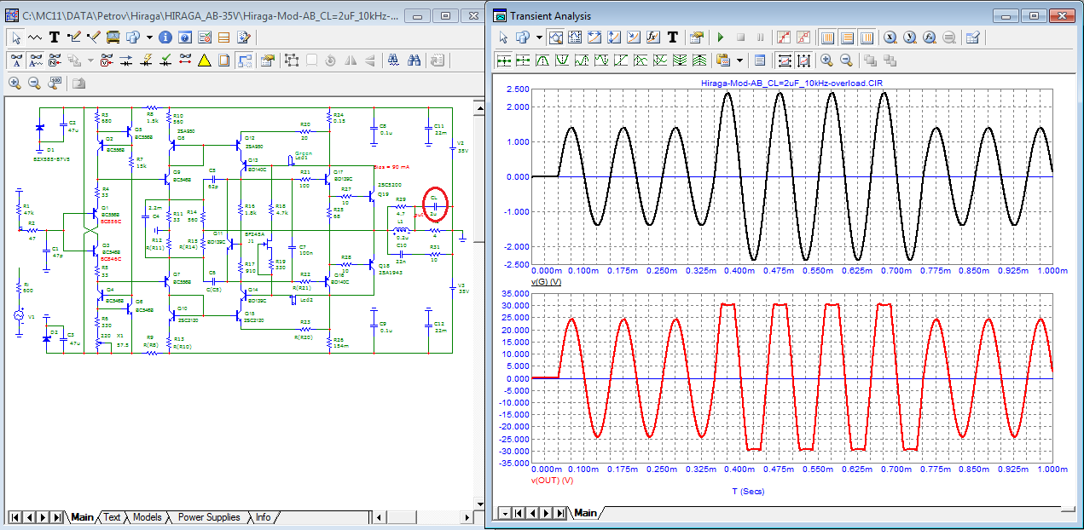1084x530 pixels.
Task: Open dropdown arrow beside Transient Analysis shapes icon
Action: (539, 37)
